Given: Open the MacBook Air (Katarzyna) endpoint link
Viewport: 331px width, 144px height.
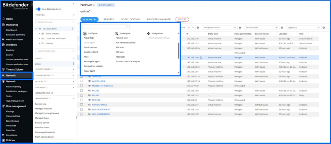Looking at the screenshot, I should 103,86.
